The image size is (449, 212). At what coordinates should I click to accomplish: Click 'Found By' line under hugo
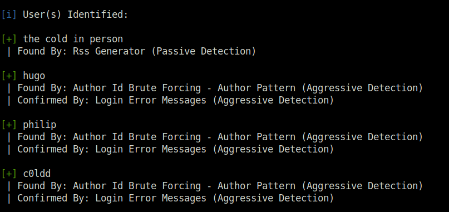tap(215, 88)
